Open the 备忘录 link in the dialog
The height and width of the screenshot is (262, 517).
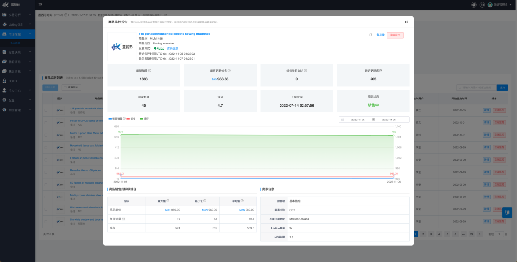(x=381, y=35)
